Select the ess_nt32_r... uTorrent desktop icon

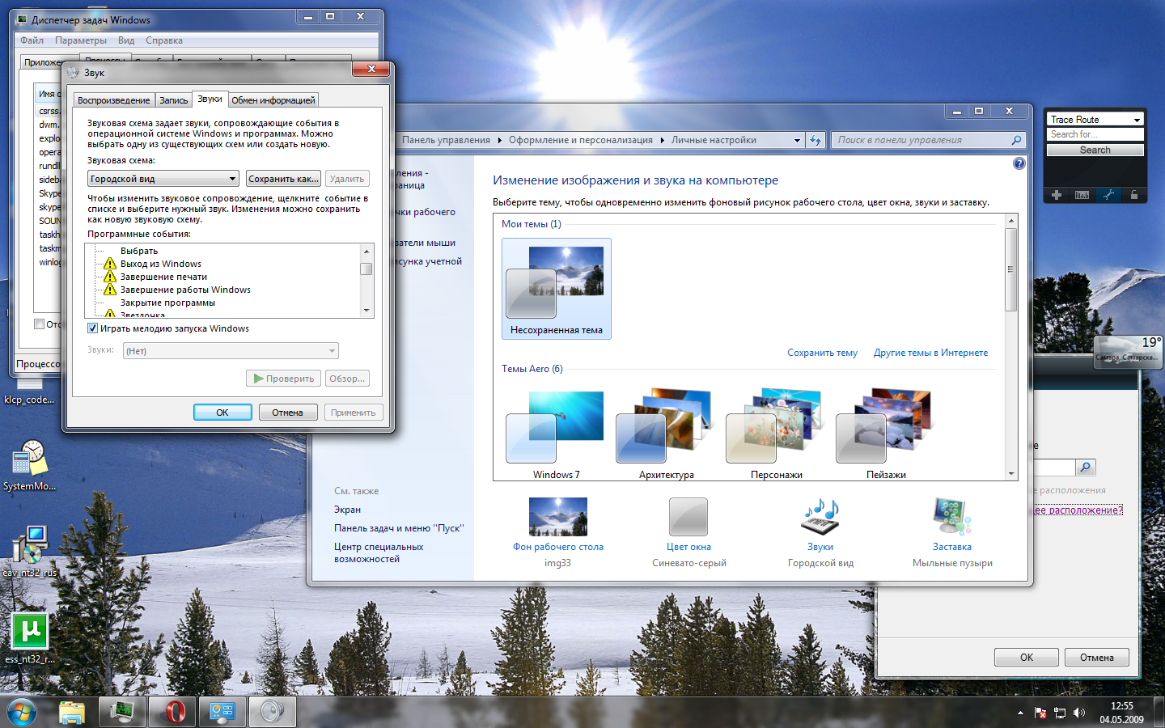(x=30, y=638)
